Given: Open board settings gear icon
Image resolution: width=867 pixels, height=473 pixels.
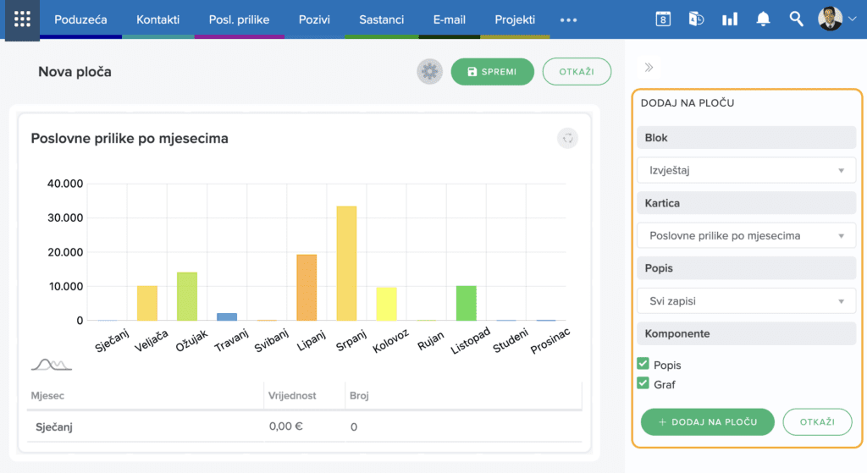Looking at the screenshot, I should pyautogui.click(x=430, y=72).
